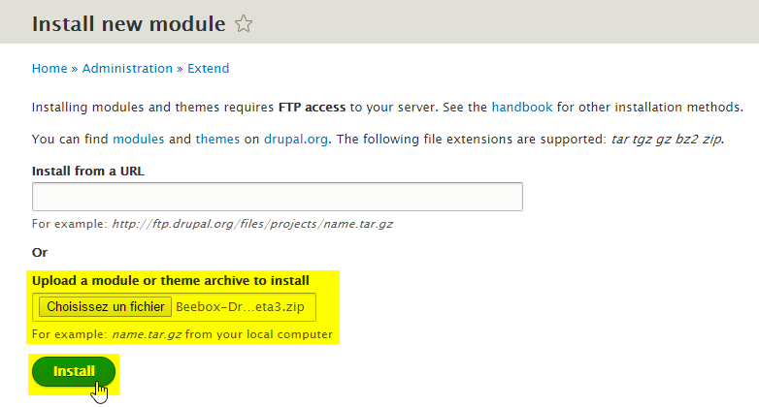
Task: Click the "Install from a URL" label
Action: (x=88, y=172)
